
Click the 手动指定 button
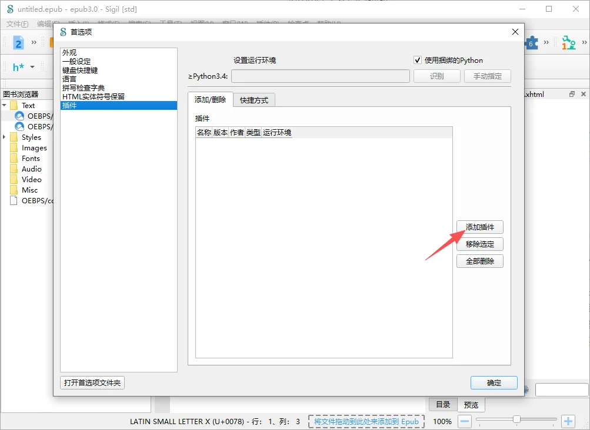pyautogui.click(x=488, y=76)
